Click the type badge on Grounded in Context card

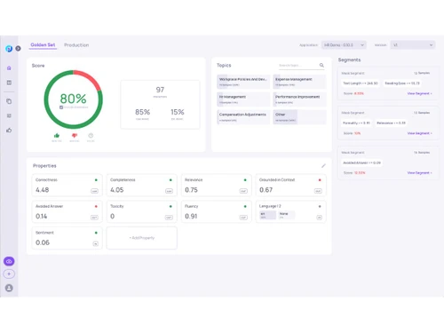(x=318, y=191)
